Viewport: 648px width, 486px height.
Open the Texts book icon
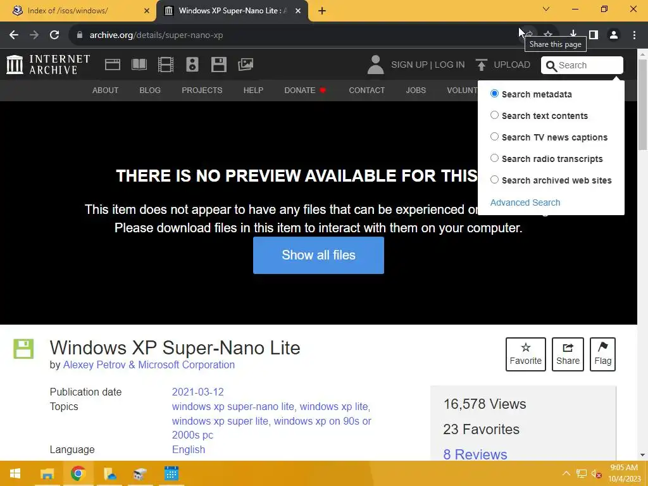pyautogui.click(x=139, y=65)
